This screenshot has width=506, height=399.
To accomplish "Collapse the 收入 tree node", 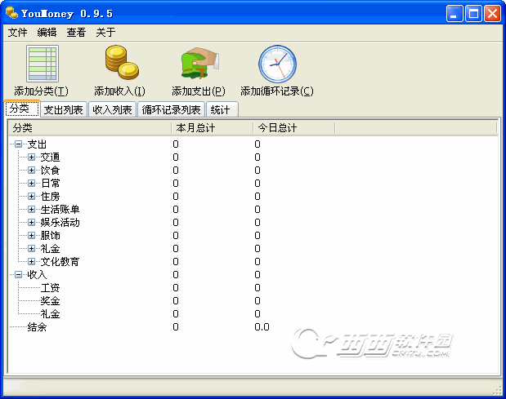I will pos(19,275).
